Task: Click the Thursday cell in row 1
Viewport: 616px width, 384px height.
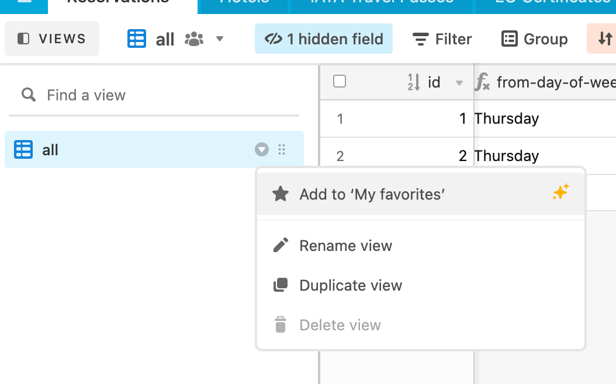Action: (x=545, y=118)
